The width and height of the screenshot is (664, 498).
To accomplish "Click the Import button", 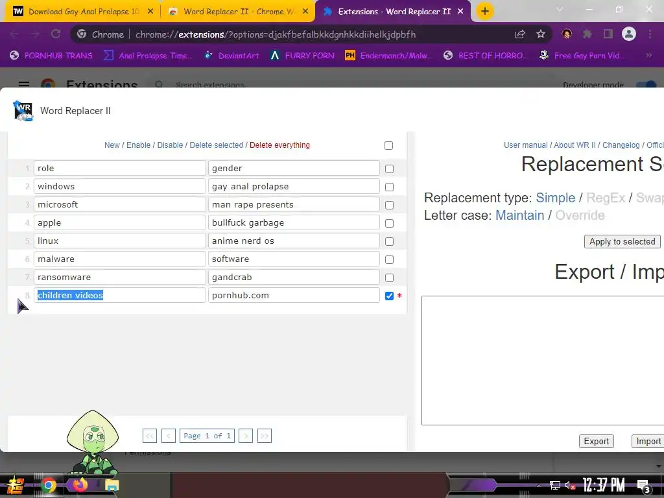I will pos(648,441).
